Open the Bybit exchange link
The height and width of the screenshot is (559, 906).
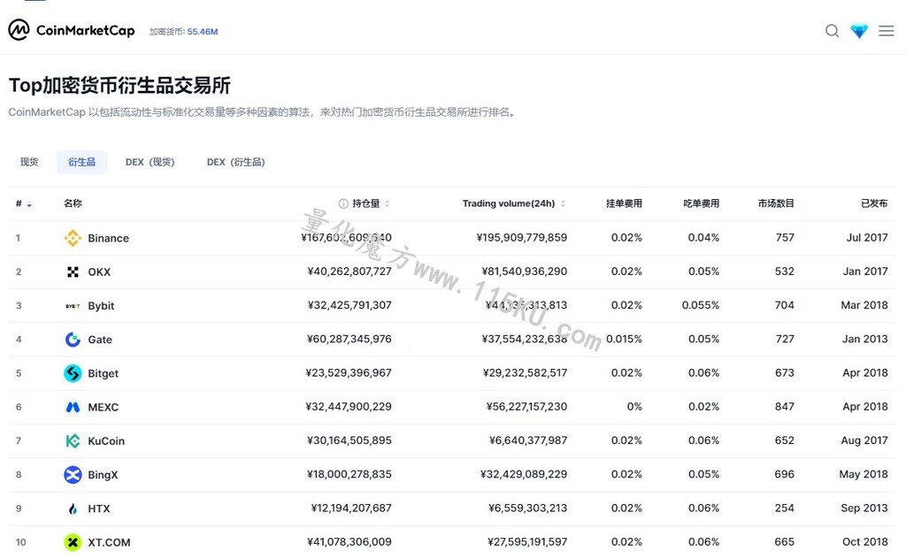click(101, 306)
